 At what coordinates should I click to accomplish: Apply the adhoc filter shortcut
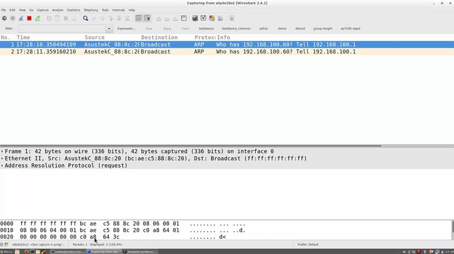pos(263,28)
